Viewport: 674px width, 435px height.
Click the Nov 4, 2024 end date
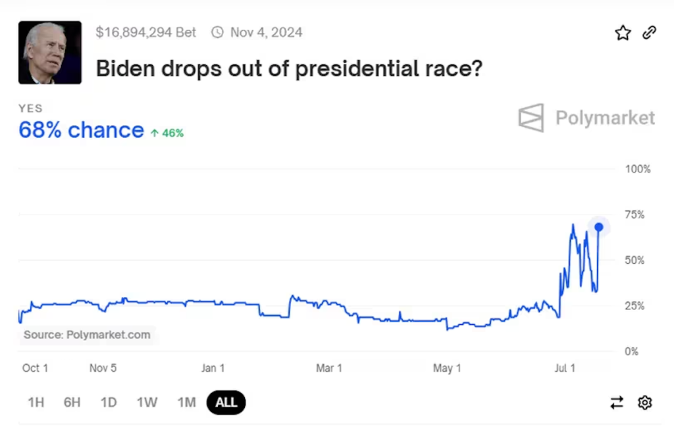pyautogui.click(x=266, y=32)
